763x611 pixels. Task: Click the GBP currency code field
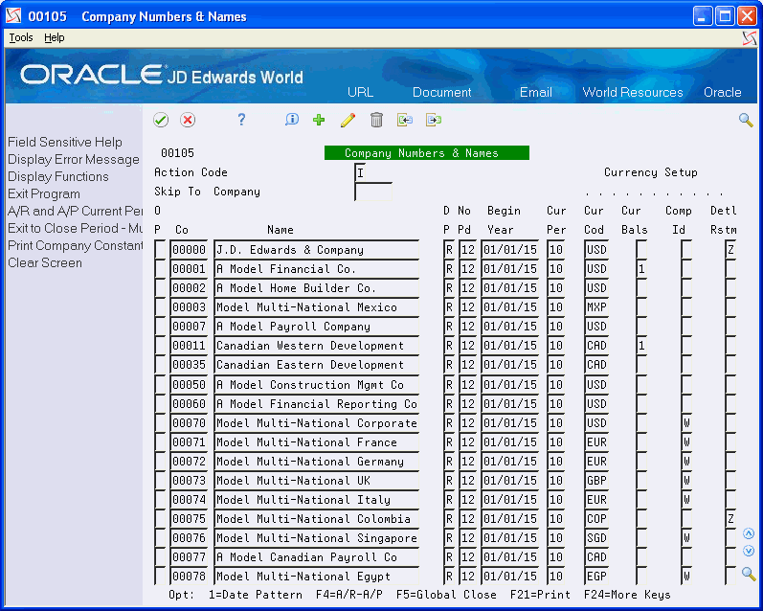click(596, 481)
